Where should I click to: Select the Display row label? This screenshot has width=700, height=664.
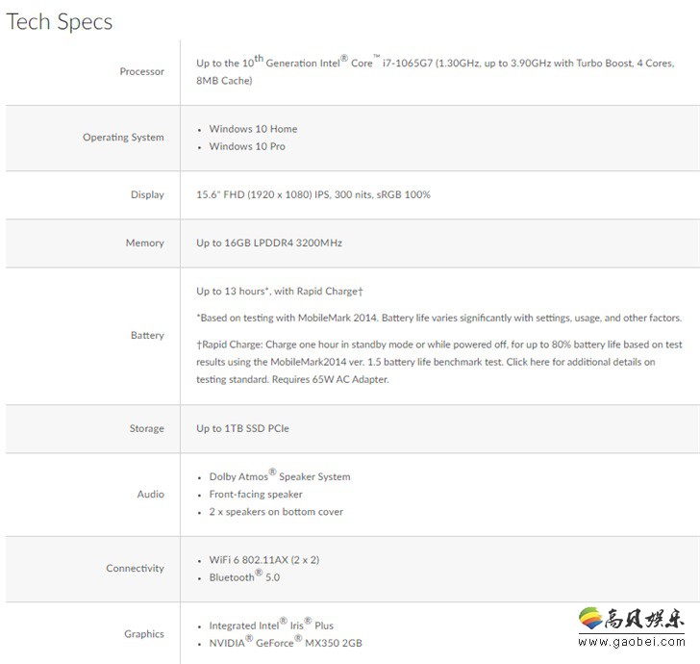click(147, 194)
